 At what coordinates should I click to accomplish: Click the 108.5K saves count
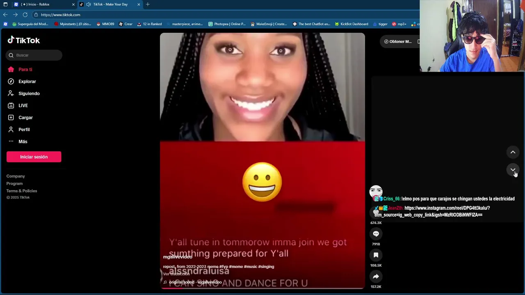[x=376, y=265]
